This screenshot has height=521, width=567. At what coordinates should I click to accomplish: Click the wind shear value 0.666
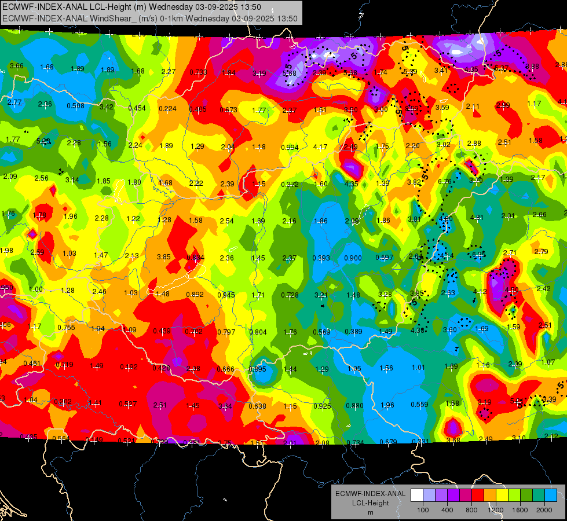click(x=225, y=369)
